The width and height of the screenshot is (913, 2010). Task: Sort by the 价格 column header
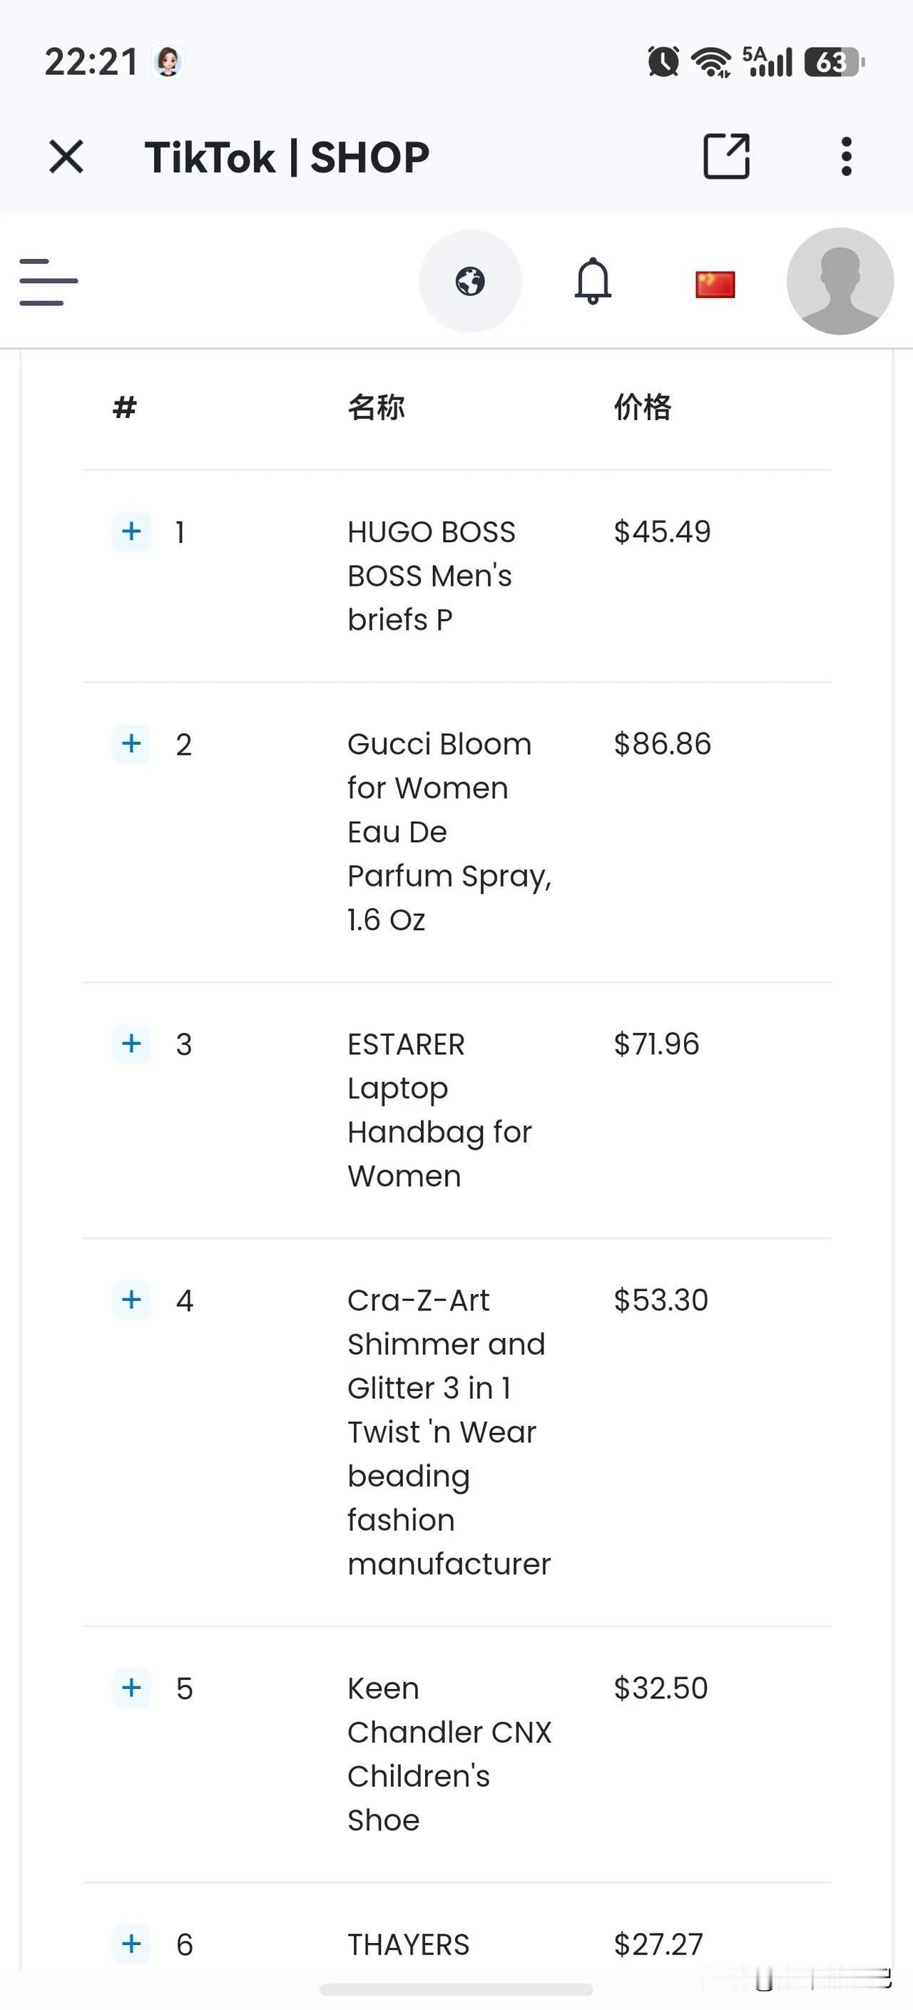[642, 407]
